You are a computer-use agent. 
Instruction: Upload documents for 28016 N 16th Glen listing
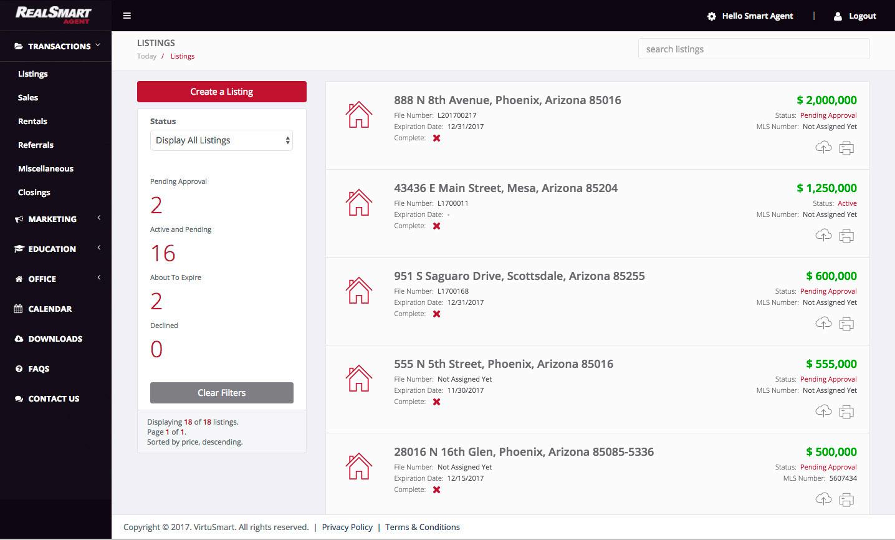(x=823, y=499)
